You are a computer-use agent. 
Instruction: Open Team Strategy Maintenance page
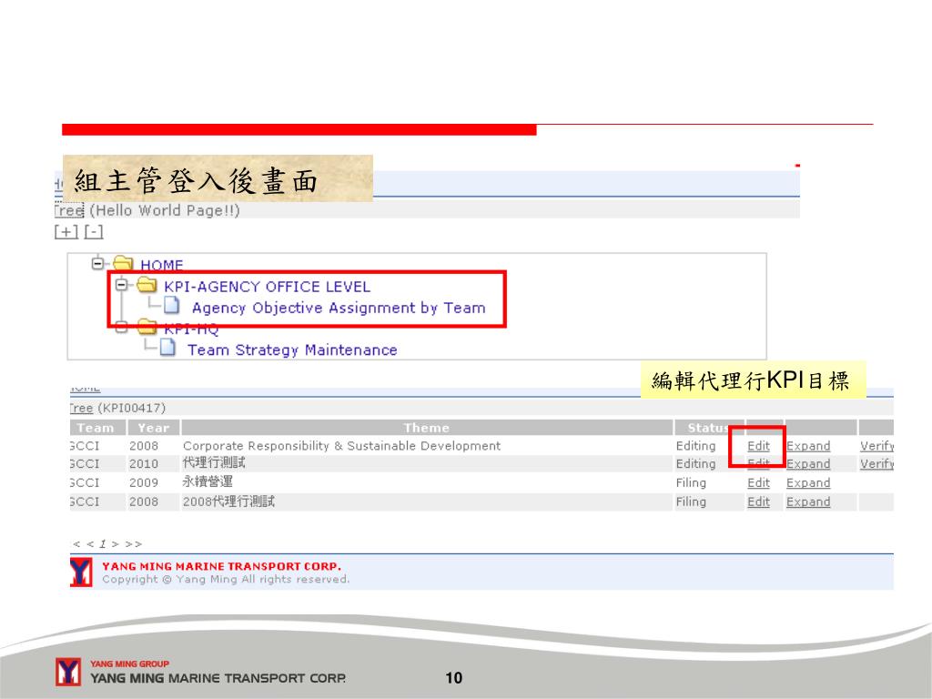(x=291, y=349)
